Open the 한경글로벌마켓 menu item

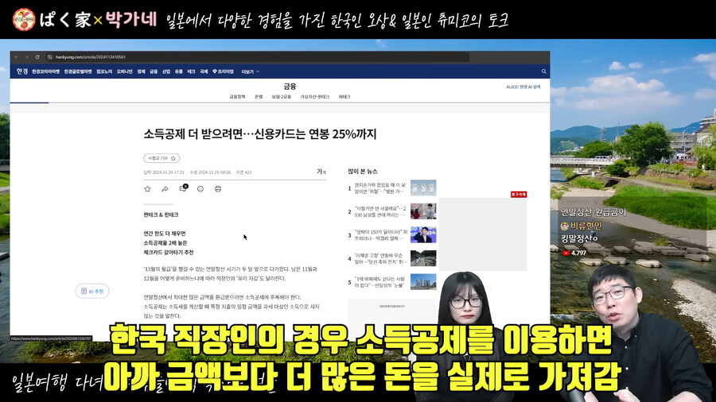point(78,72)
